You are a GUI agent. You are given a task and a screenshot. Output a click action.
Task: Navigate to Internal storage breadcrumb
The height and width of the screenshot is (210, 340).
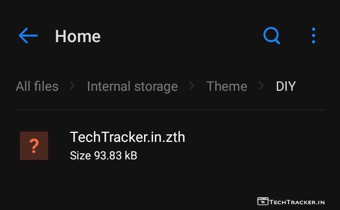coord(132,87)
